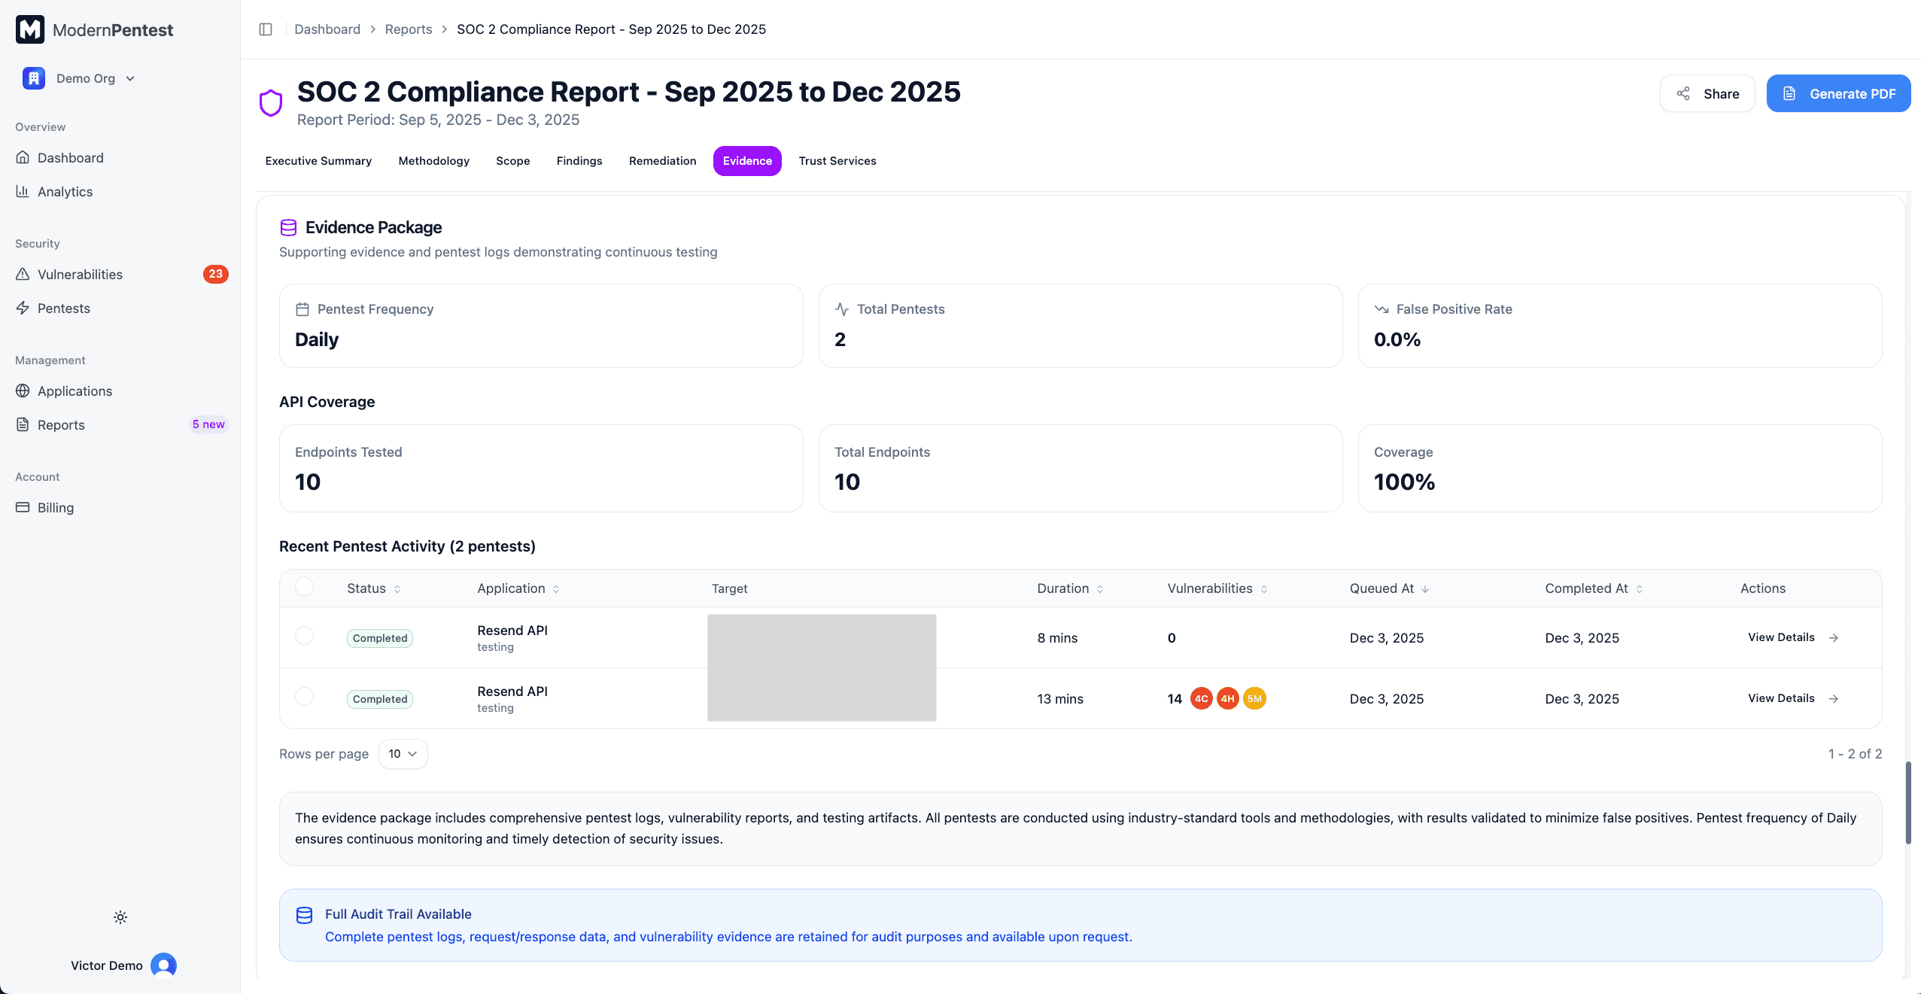Click the Pentests lightning bolt icon
Viewport: 1921px width, 994px height.
pyautogui.click(x=23, y=308)
